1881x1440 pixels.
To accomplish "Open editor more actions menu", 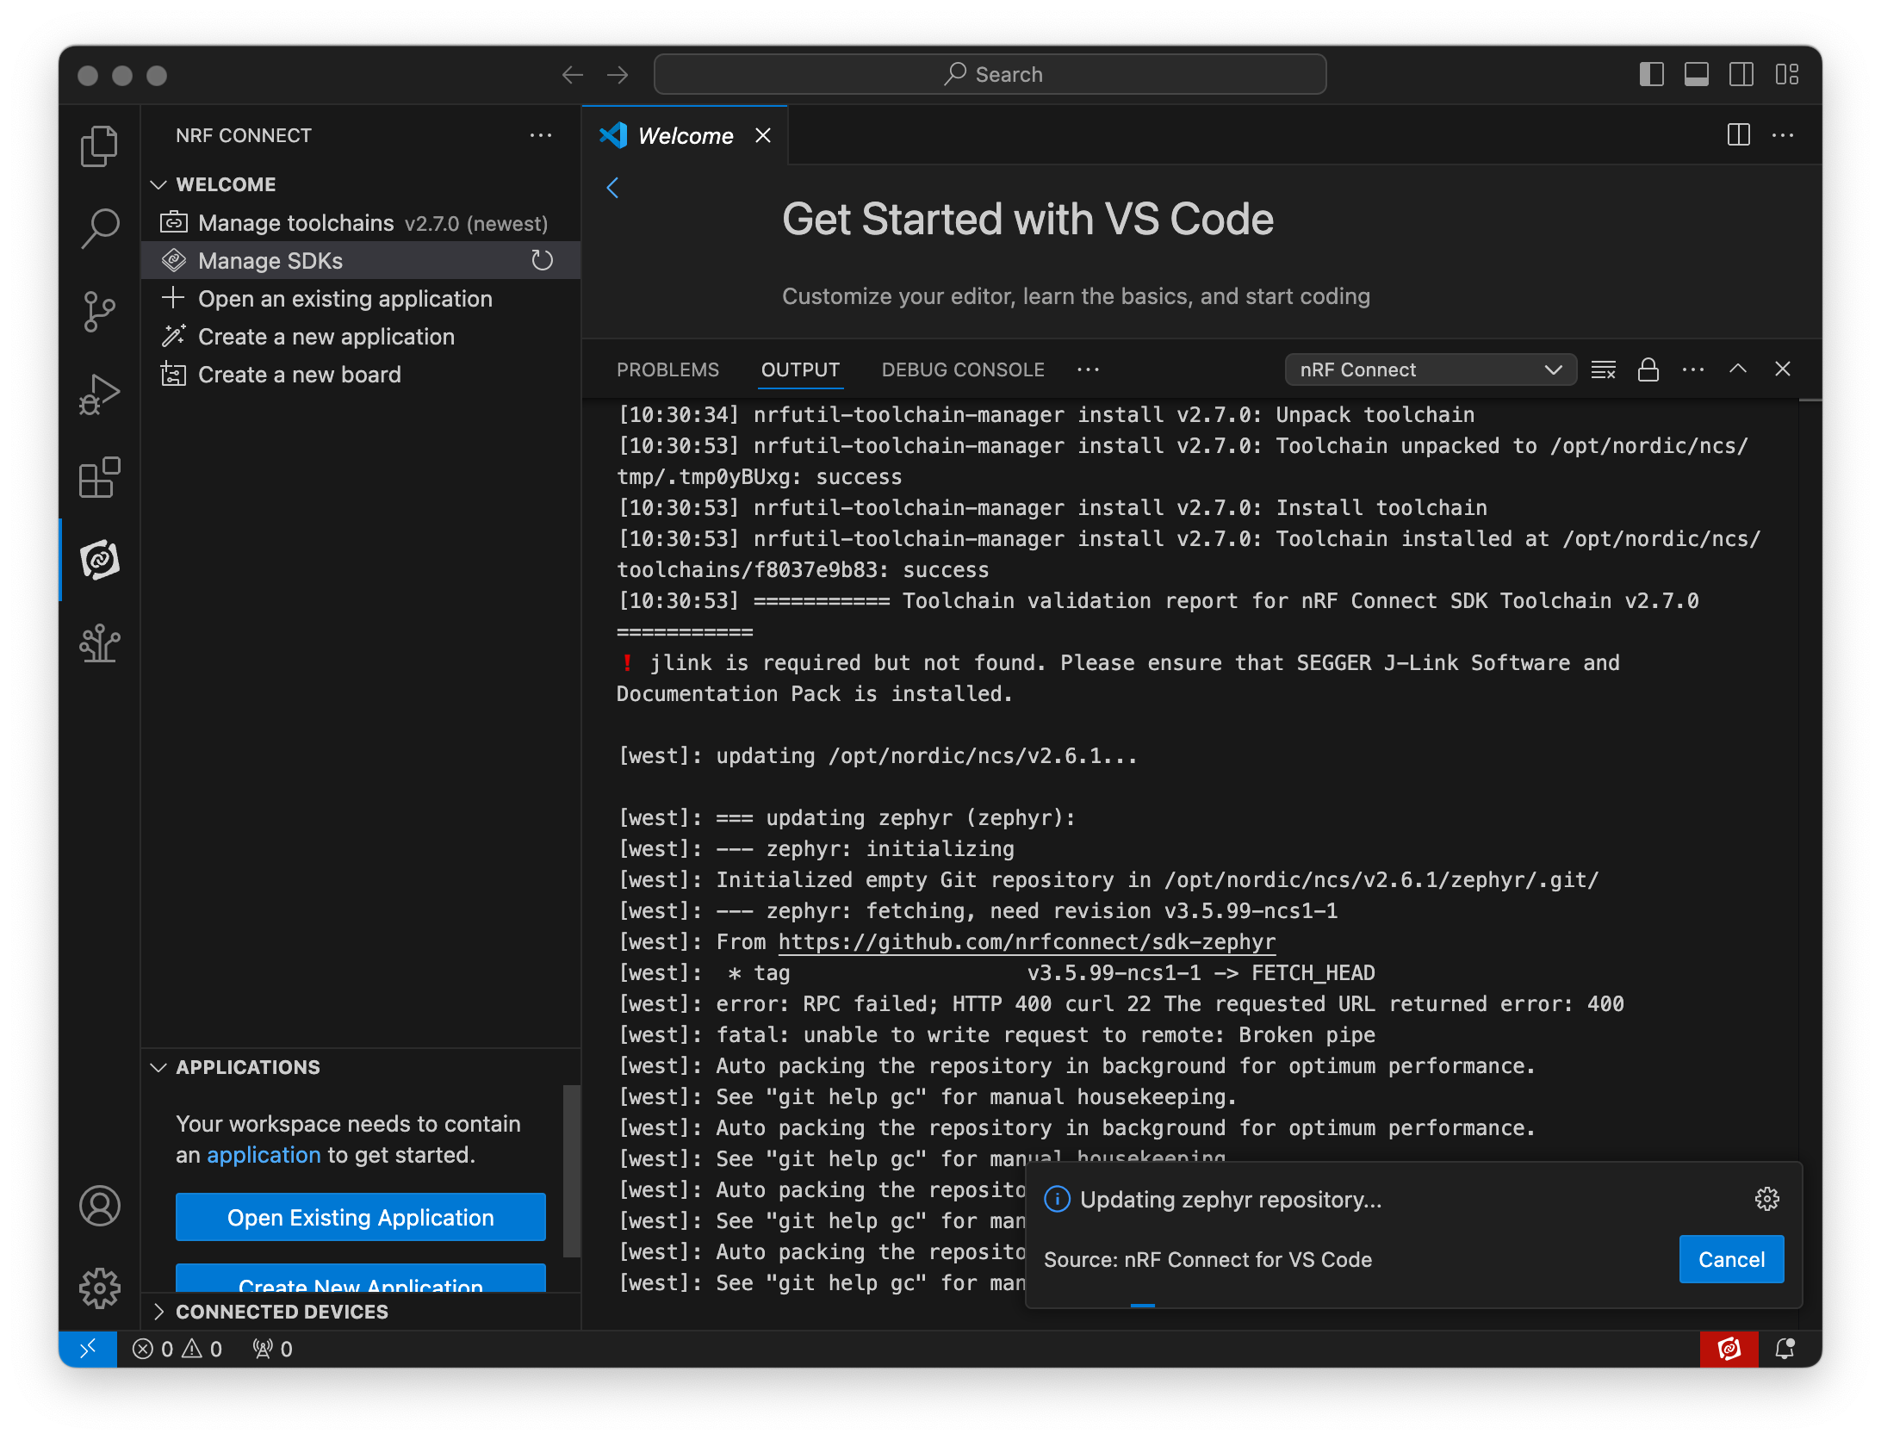I will click(1783, 135).
